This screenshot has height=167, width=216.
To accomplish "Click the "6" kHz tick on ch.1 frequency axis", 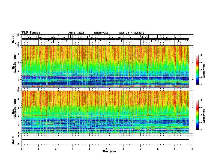I will point(19,62).
